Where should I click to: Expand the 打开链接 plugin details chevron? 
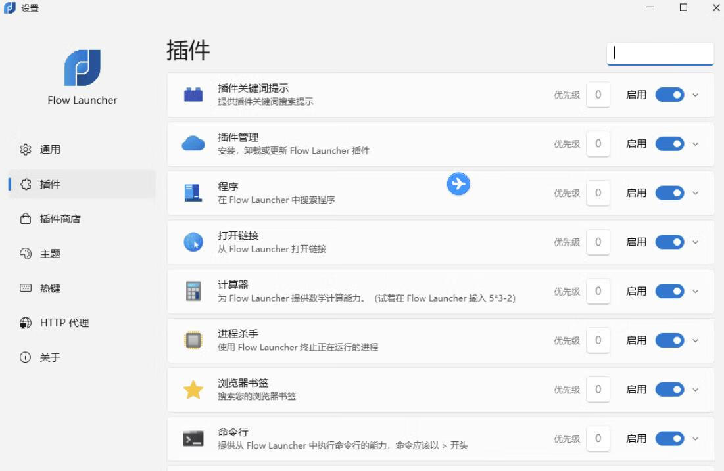point(695,242)
